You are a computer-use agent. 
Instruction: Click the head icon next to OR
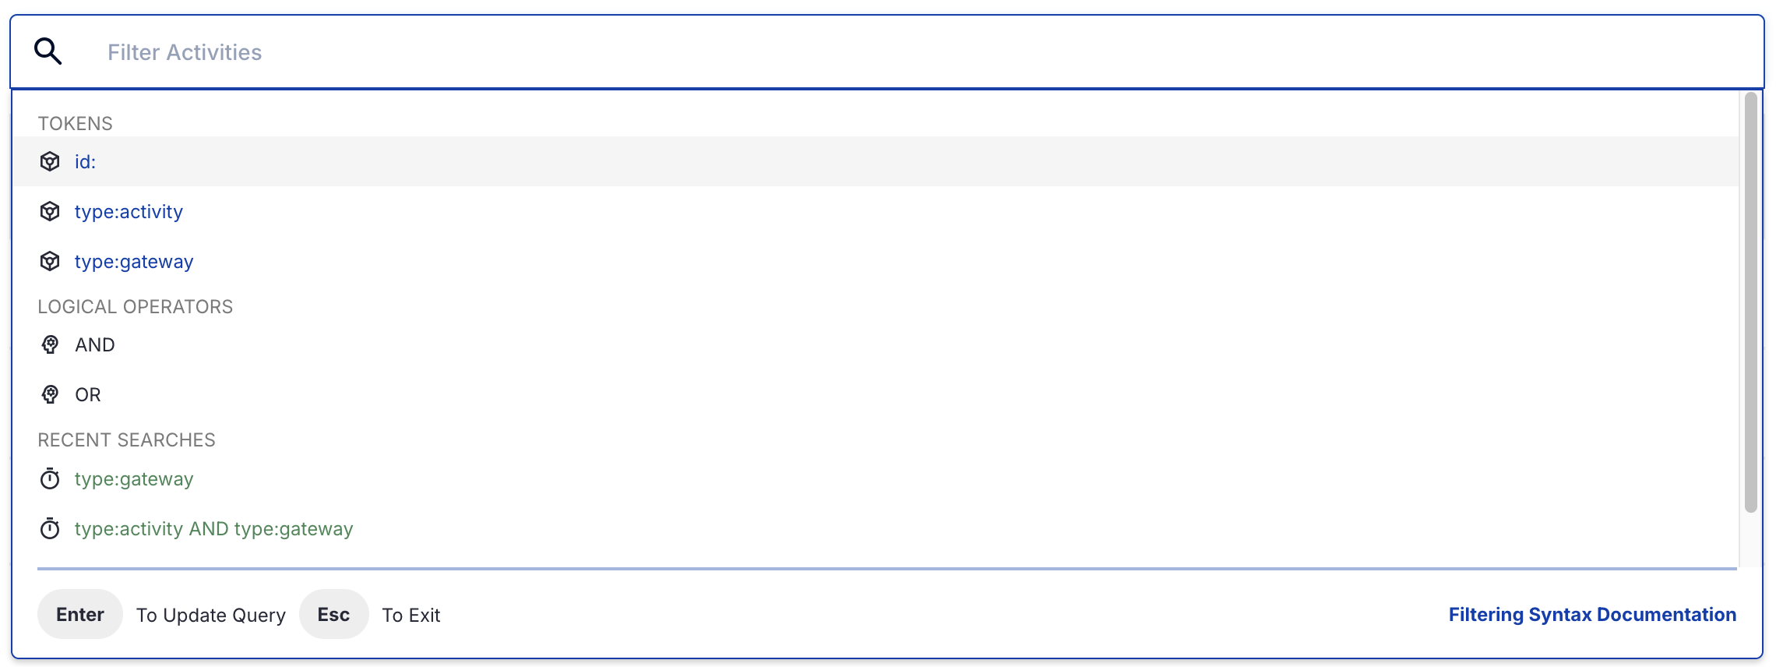point(50,394)
